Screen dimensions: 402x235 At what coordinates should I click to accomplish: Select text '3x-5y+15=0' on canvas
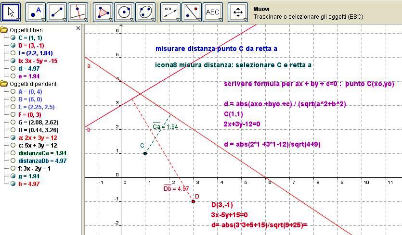pos(230,215)
